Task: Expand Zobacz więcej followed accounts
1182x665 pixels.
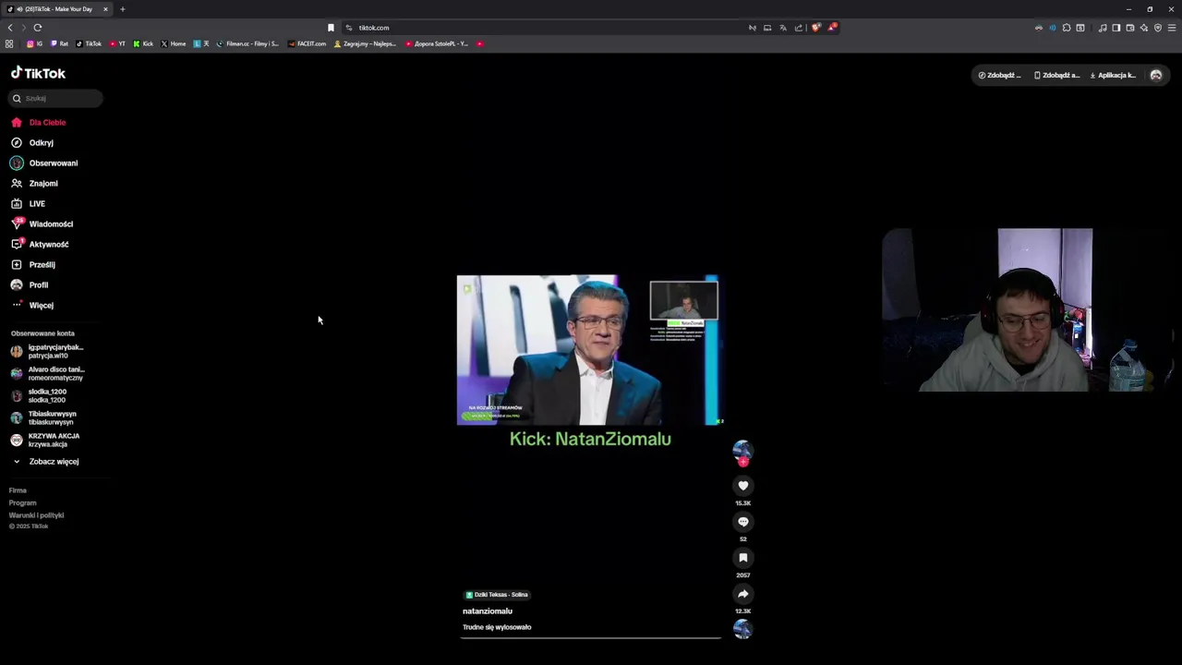Action: point(46,461)
